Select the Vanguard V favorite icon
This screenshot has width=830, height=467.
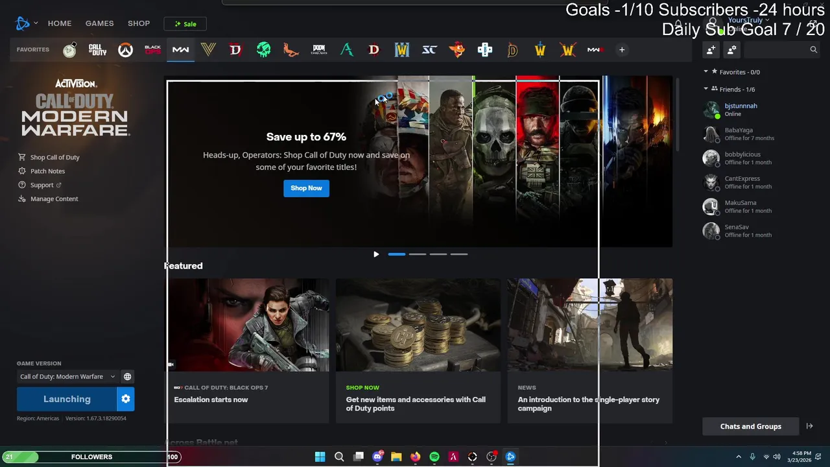[208, 50]
